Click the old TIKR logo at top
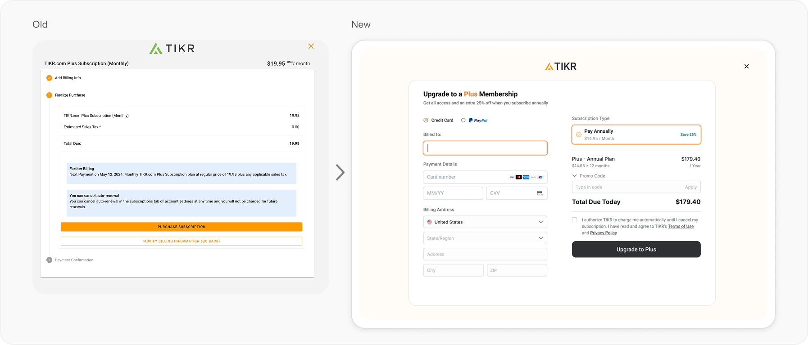Image resolution: width=808 pixels, height=345 pixels. click(172, 48)
